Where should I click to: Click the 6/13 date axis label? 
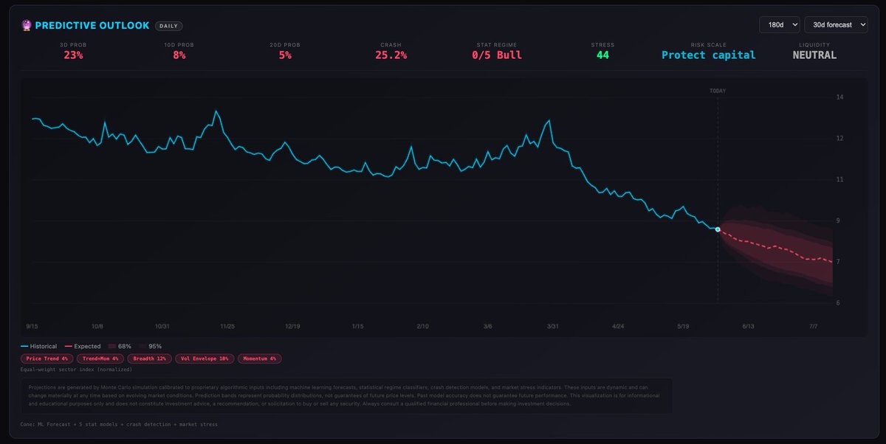(x=748, y=326)
